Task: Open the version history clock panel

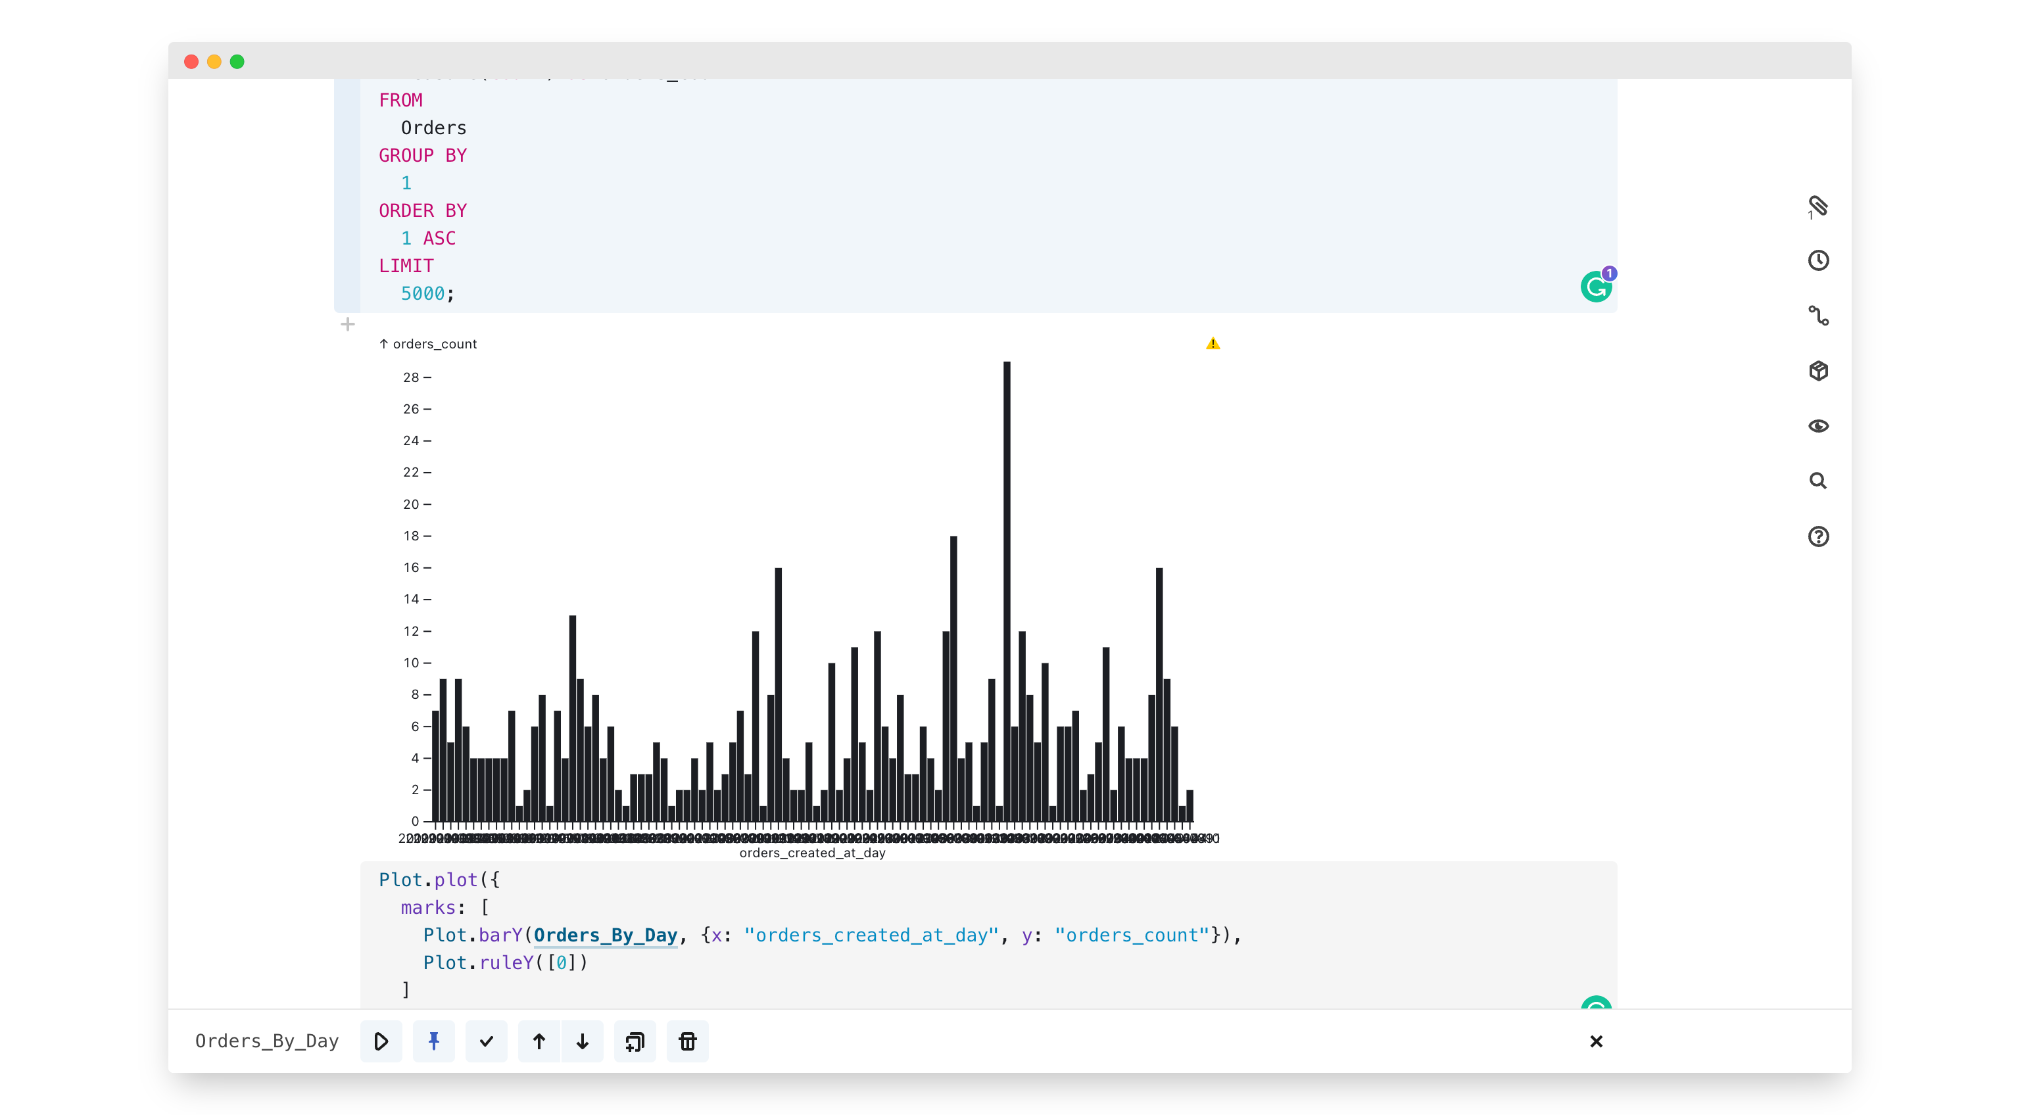Action: 1817,260
